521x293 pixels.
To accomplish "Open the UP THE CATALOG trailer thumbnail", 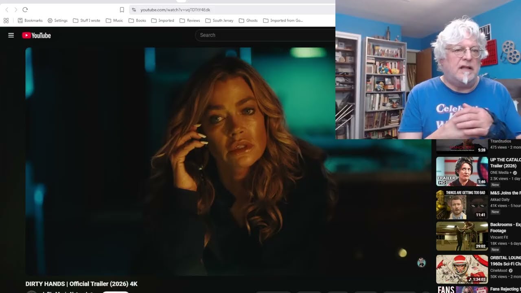I will pyautogui.click(x=462, y=171).
